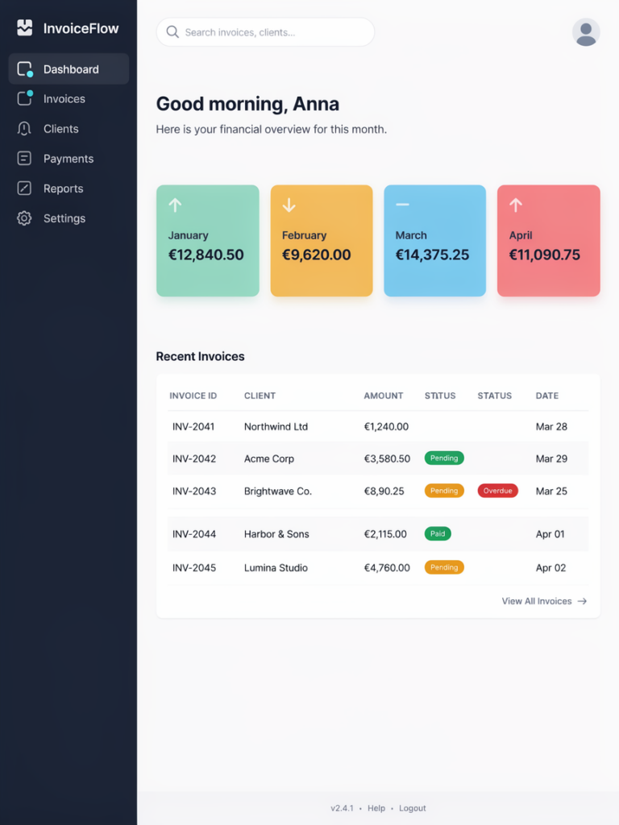
Task: Click the Reports chart icon
Action: click(x=24, y=189)
